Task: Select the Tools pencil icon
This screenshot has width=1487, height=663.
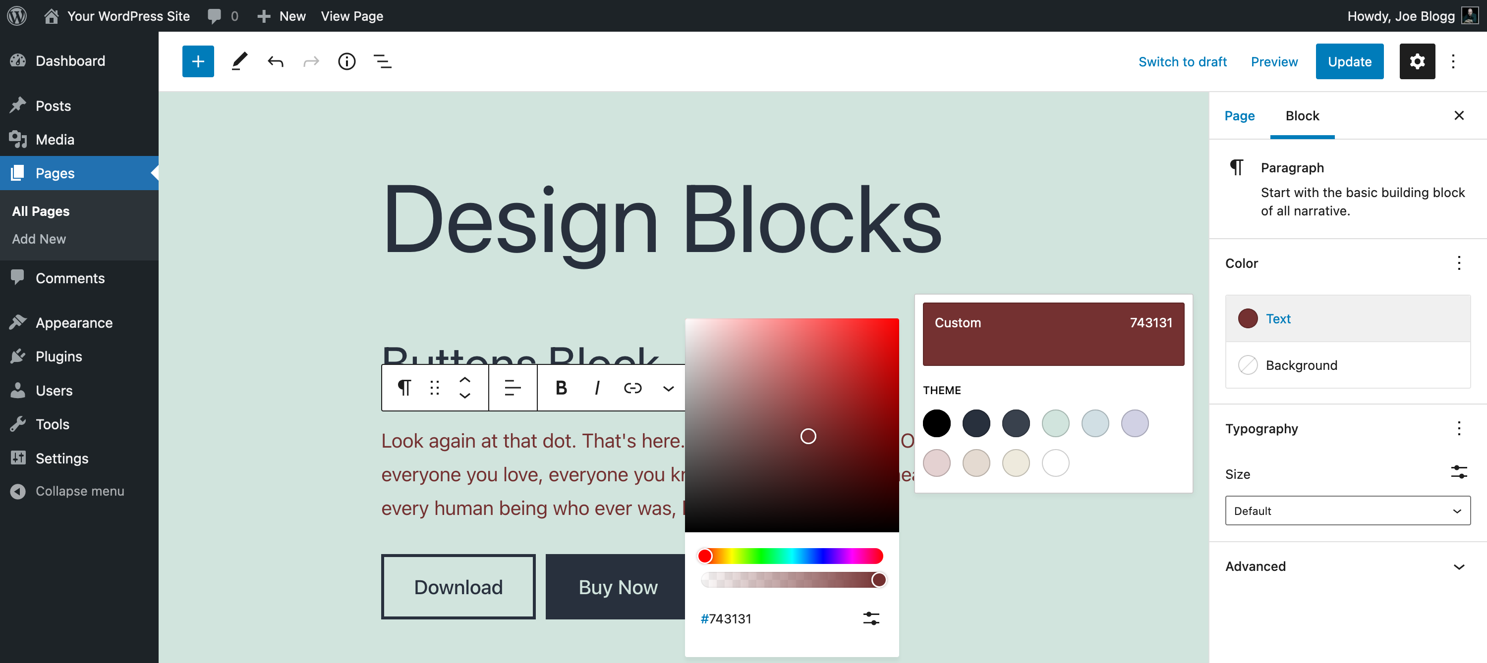Action: [239, 61]
